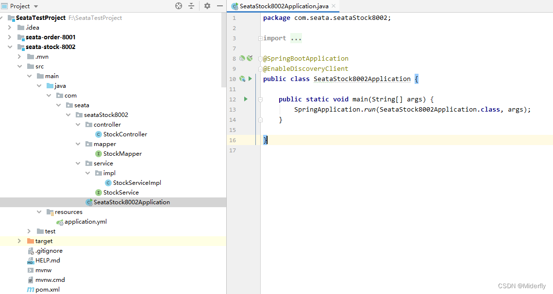This screenshot has width=553, height=294.
Task: Click first Spring gutter icon on line 8
Action: 242,58
